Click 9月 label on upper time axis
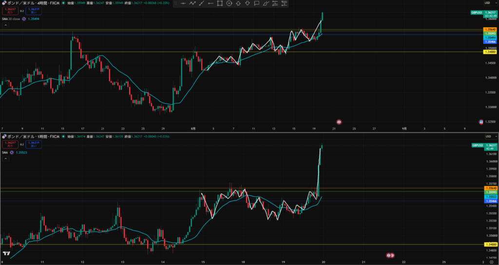 coord(404,129)
